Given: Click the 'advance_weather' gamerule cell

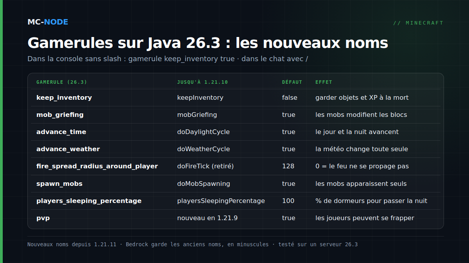Looking at the screenshot, I should click(68, 149).
